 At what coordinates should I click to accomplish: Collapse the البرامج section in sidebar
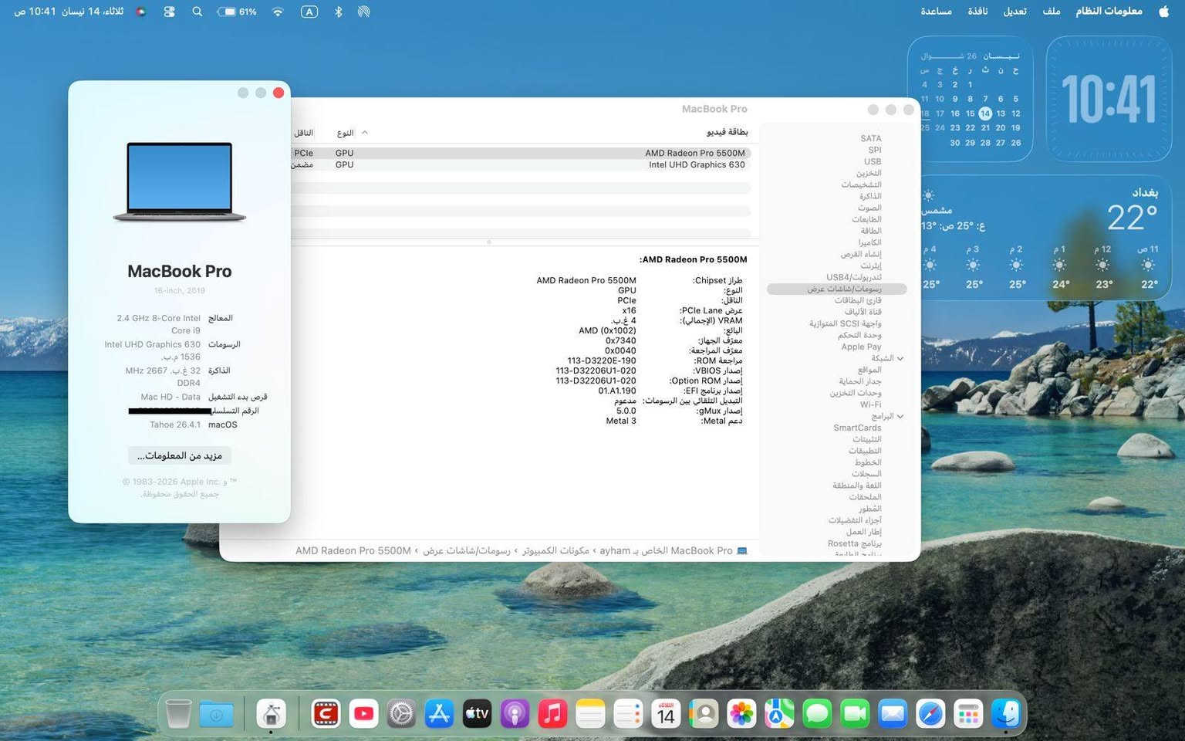[900, 416]
